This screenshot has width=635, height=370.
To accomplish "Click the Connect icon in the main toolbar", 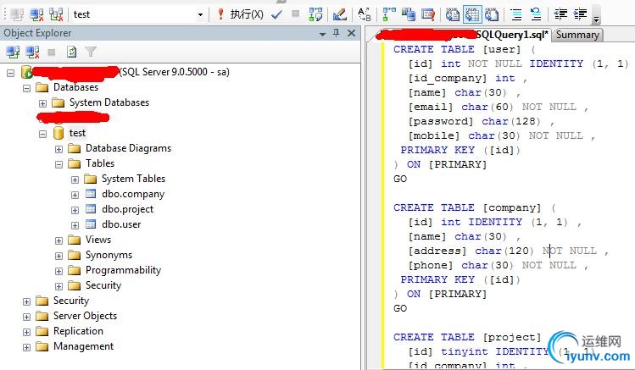I will (x=17, y=14).
